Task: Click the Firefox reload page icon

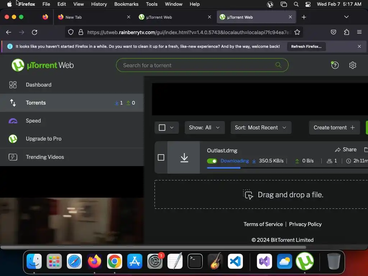Action: click(34, 32)
